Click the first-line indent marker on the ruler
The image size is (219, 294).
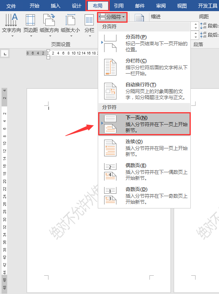pyautogui.click(x=48, y=51)
